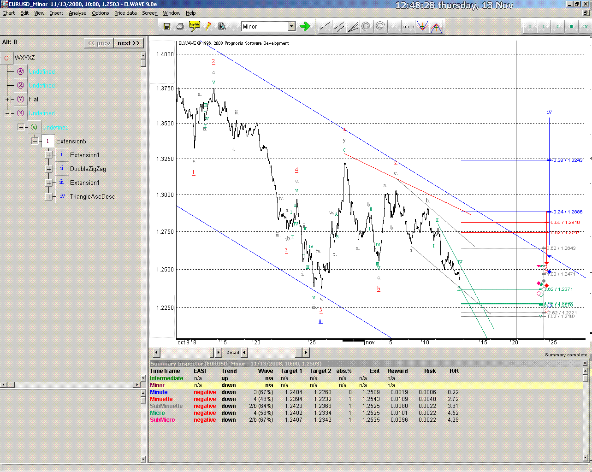This screenshot has height=472, width=592.
Task: Click the << prev alternative button
Action: (99, 43)
